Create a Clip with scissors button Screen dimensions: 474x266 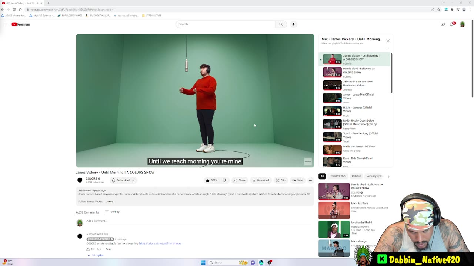281,180
